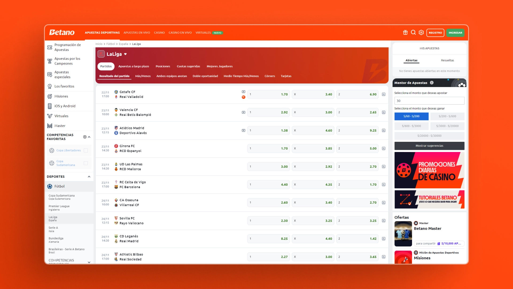
Task: Open stats icon for Getafe CF row
Action: point(384,94)
